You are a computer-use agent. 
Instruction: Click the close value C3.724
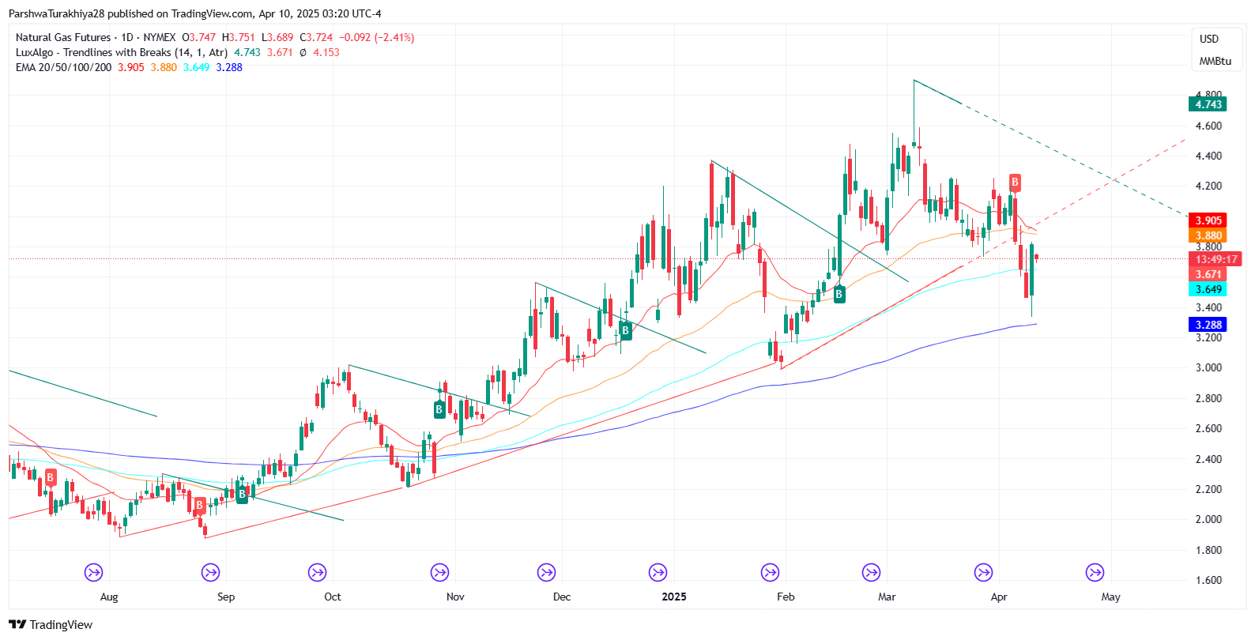316,37
